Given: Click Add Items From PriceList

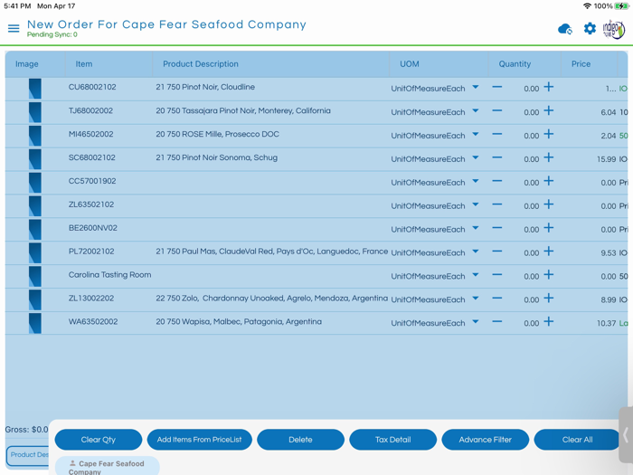Looking at the screenshot, I should 200,440.
